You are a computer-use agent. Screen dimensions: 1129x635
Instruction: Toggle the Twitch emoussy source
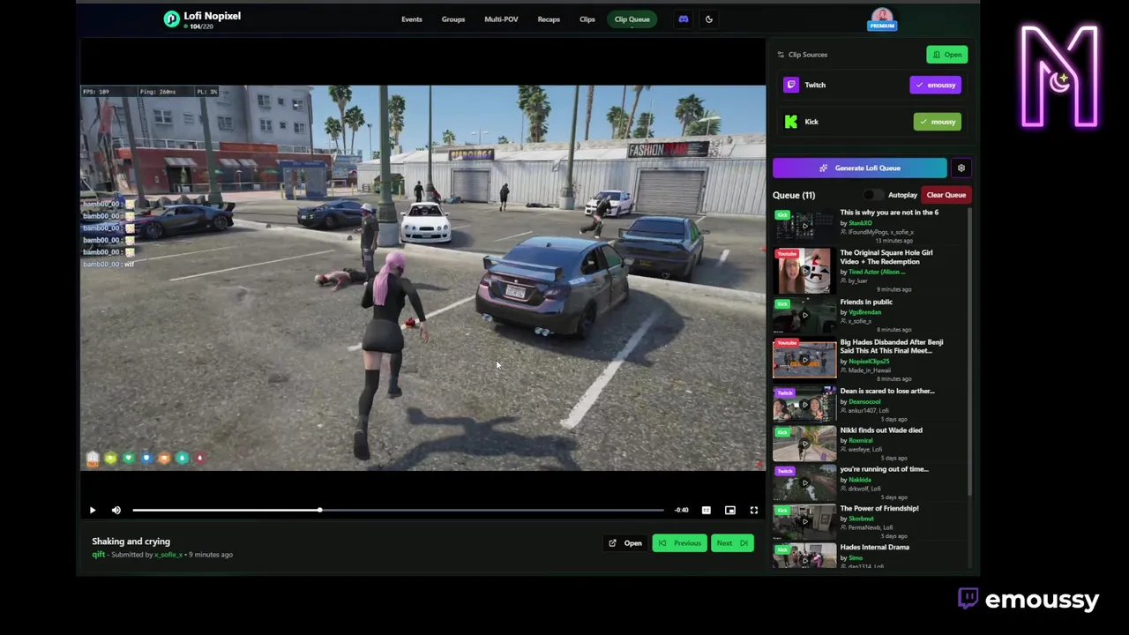(x=936, y=85)
